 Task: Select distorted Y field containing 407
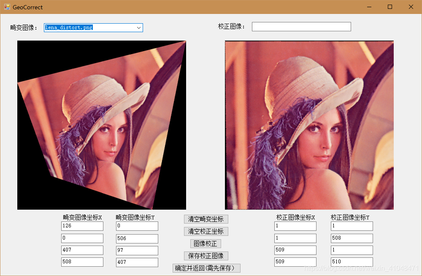click(x=137, y=262)
